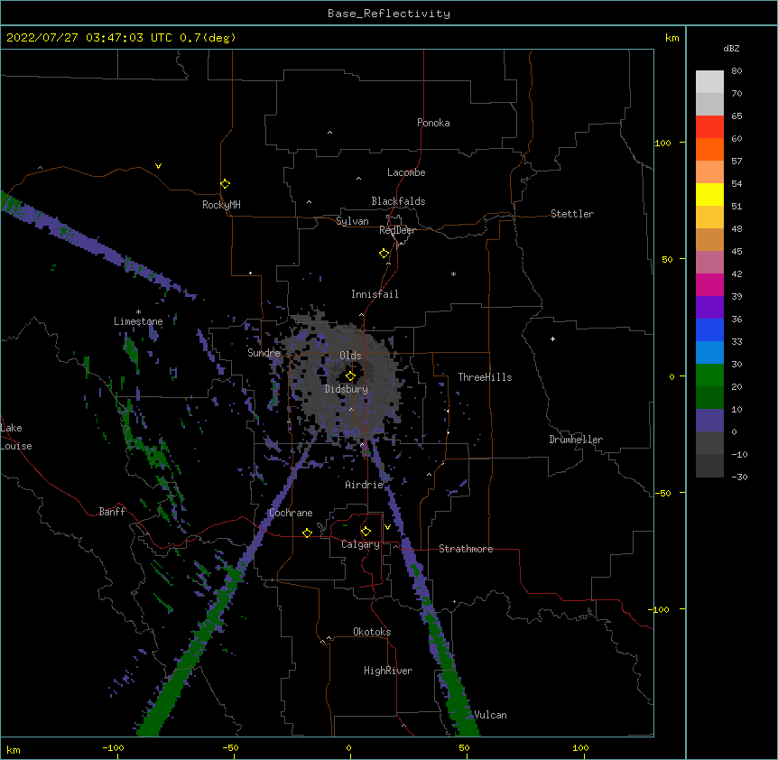
Task: Click the Olds town label
Action: (350, 356)
